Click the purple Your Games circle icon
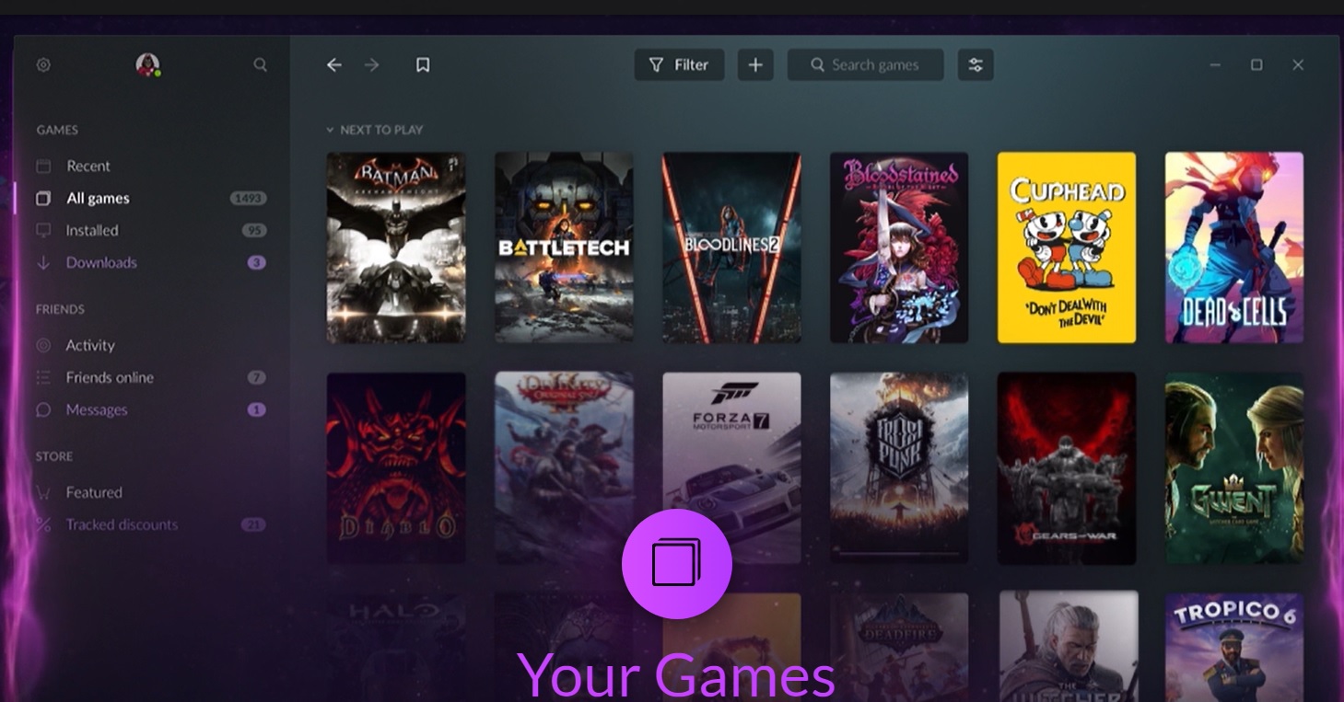1344x702 pixels. (x=677, y=564)
